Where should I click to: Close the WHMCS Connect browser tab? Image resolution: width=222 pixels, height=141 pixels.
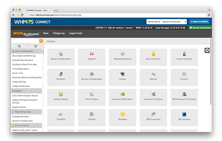coord(51,10)
